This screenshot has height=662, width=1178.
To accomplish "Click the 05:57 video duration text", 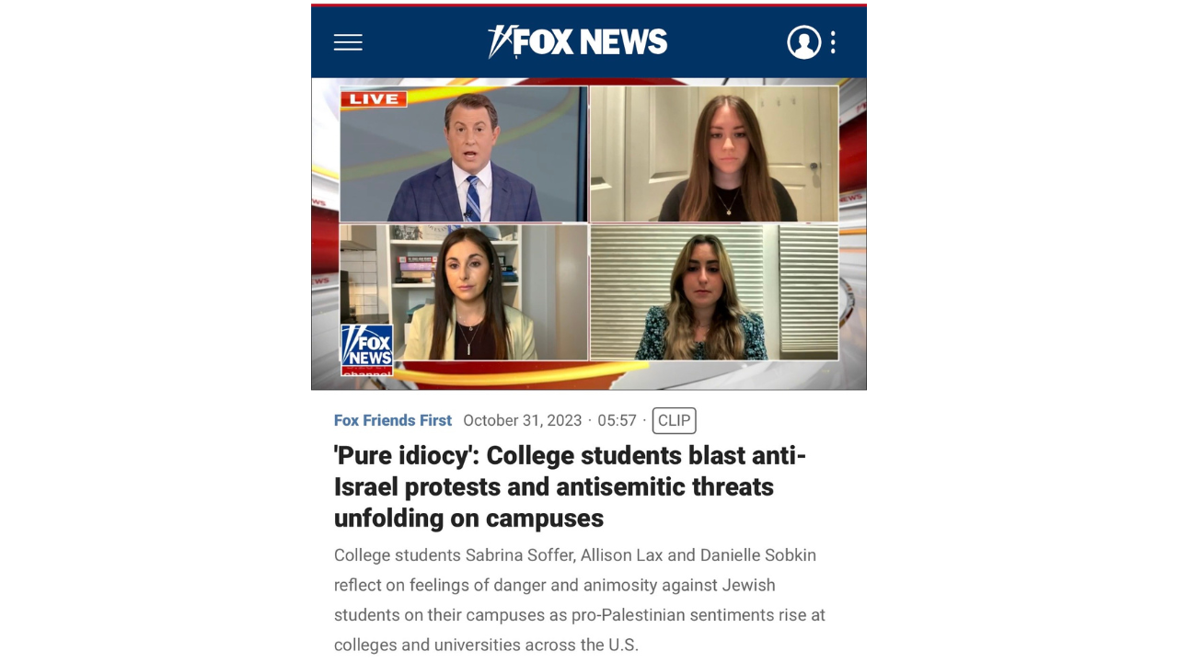I will pyautogui.click(x=617, y=420).
